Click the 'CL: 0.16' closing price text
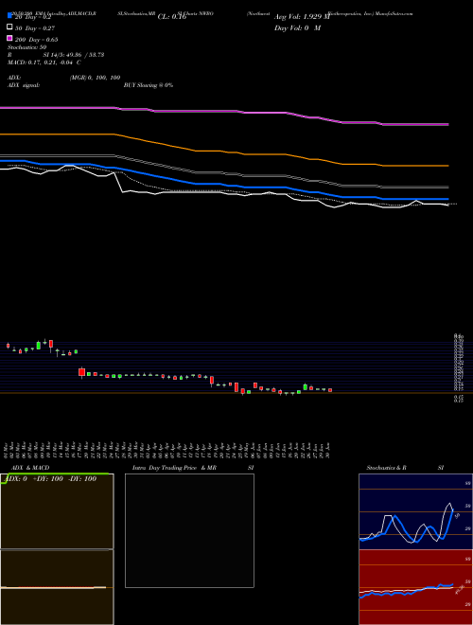The width and height of the screenshot is (473, 625). coord(172,17)
